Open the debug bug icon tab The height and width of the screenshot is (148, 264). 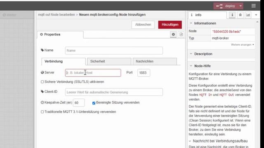[240, 15]
